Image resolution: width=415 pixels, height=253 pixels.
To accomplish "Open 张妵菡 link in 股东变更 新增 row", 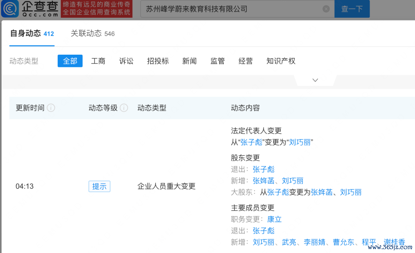I will (x=264, y=181).
